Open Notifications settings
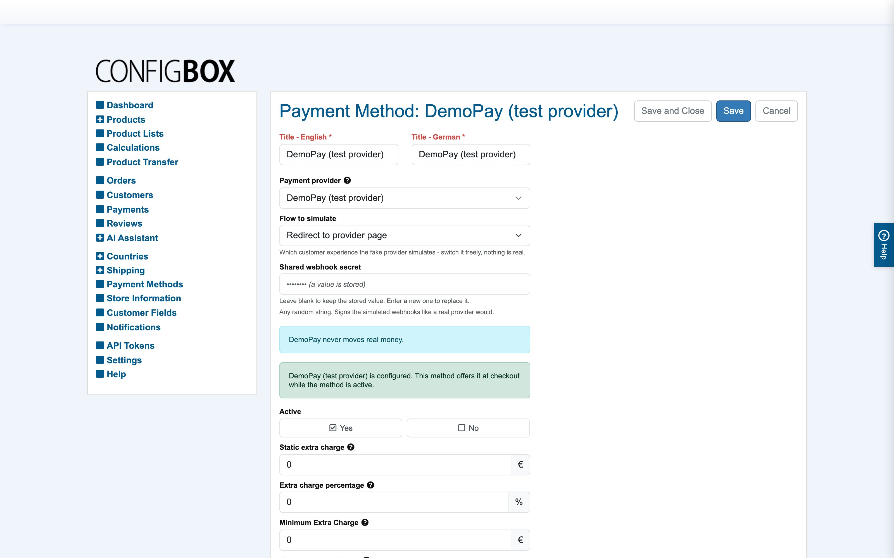 point(133,327)
